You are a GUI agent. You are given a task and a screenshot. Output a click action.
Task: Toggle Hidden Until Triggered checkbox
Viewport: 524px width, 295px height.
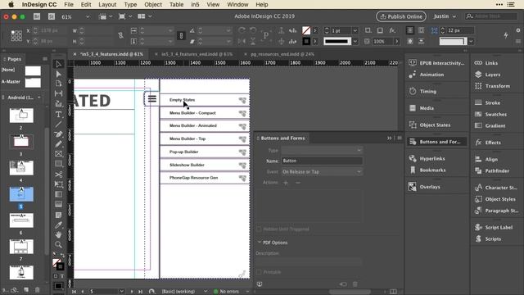[259, 229]
